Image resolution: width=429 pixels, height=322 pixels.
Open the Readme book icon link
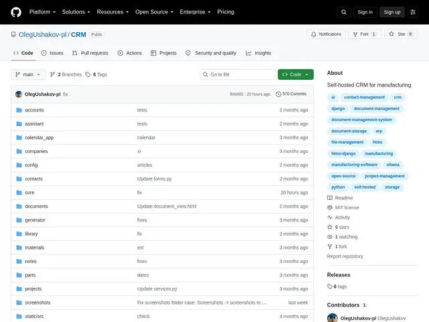tap(330, 198)
